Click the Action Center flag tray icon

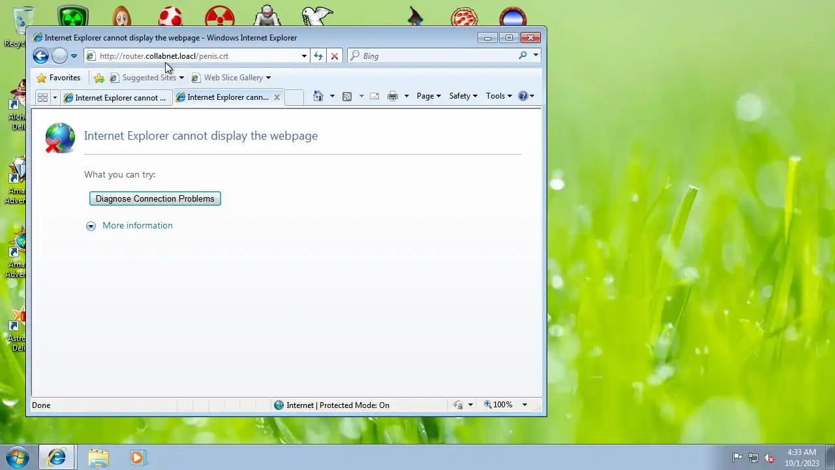tap(737, 458)
